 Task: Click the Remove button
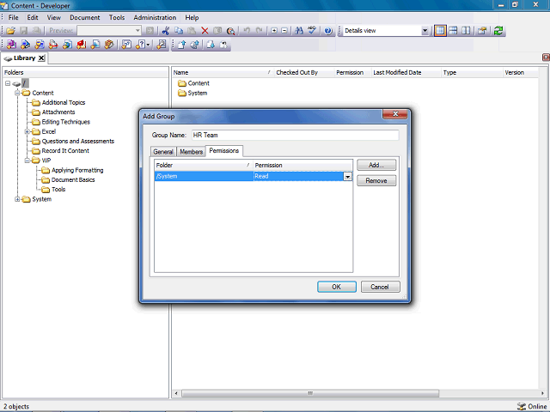point(376,181)
